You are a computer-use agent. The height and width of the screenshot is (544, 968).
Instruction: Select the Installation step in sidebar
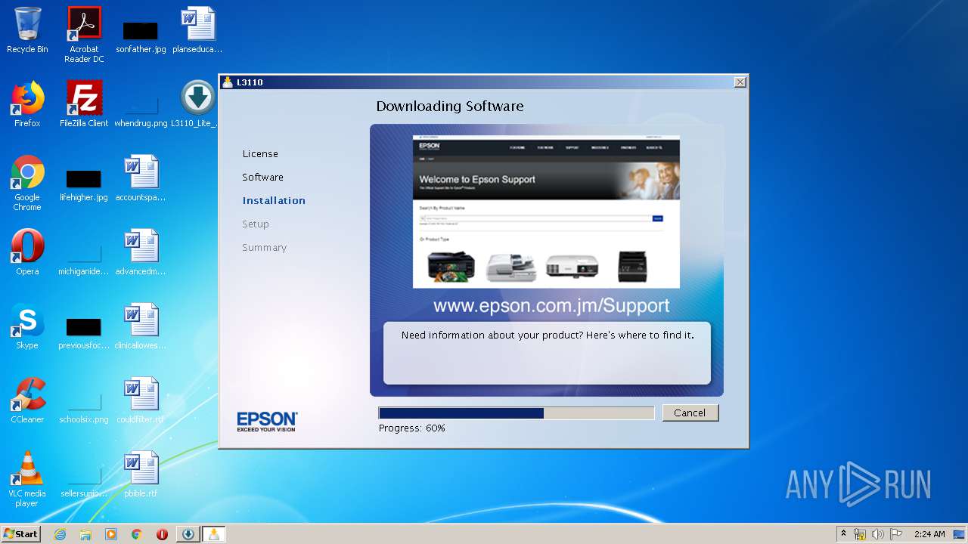[x=274, y=200]
